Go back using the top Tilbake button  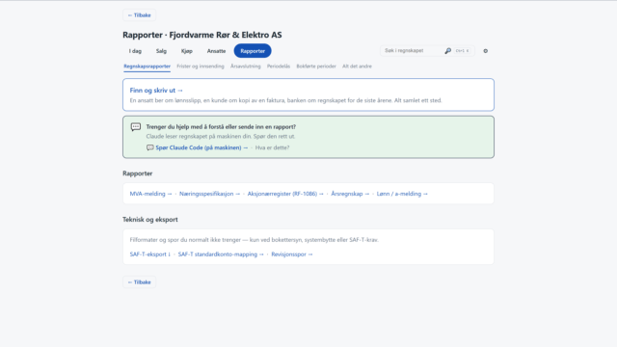coord(139,15)
